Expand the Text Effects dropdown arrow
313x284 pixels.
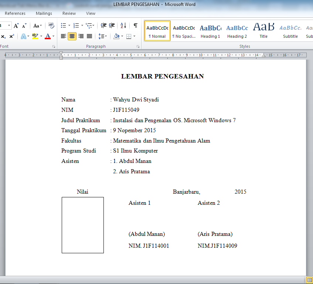28,36
